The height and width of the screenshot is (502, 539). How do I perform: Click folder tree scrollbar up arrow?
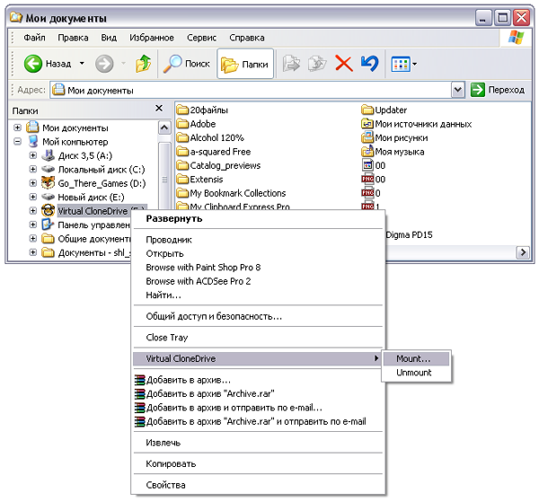coord(164,128)
